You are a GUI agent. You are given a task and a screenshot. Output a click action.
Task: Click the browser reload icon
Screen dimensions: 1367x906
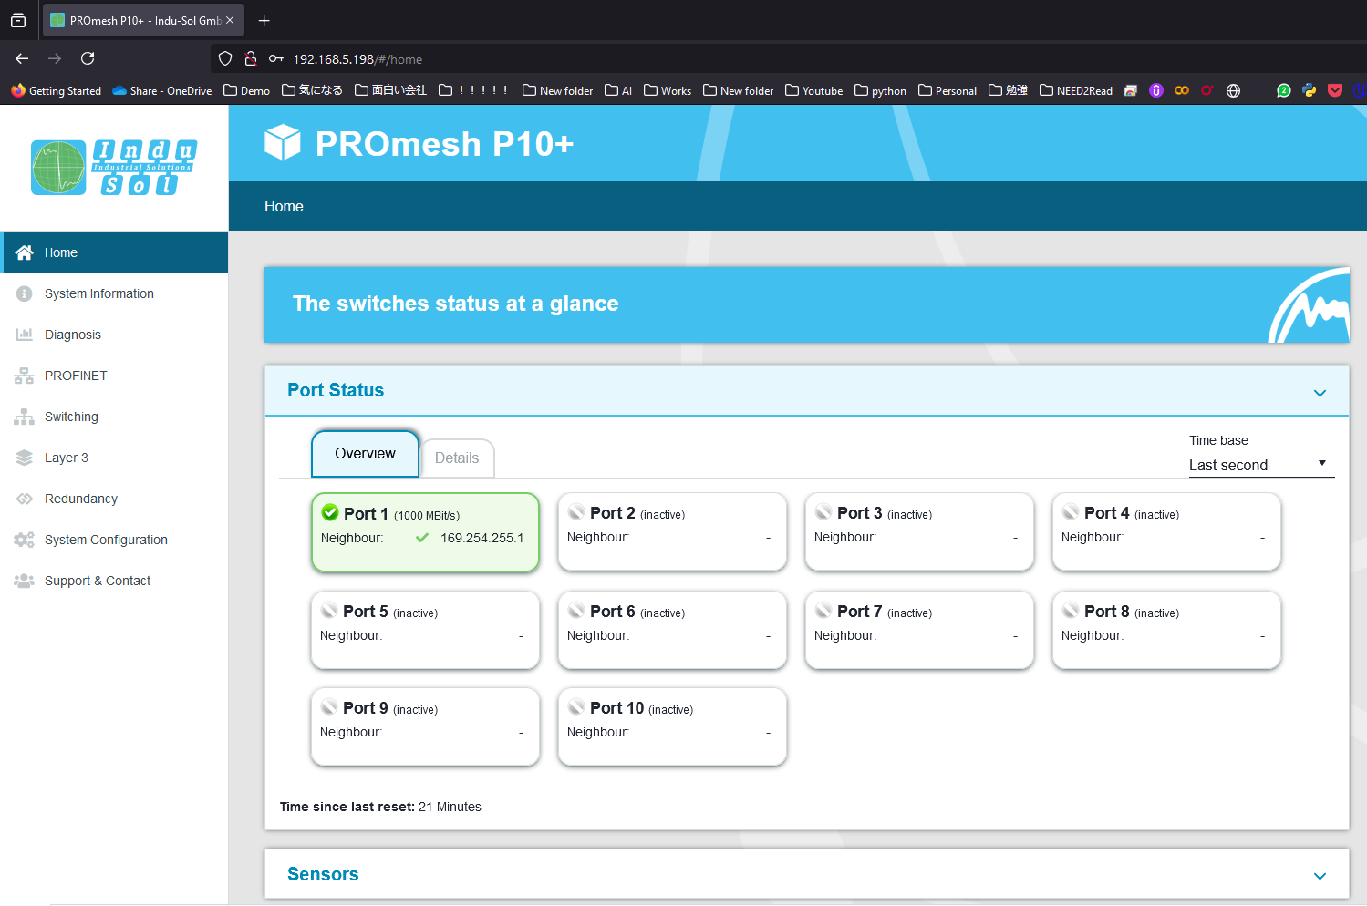pyautogui.click(x=88, y=58)
